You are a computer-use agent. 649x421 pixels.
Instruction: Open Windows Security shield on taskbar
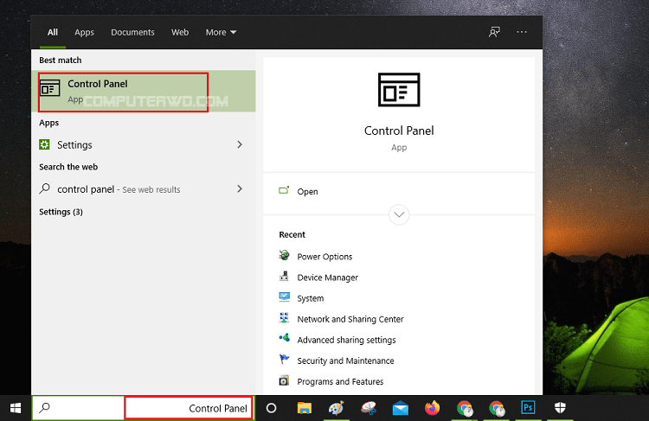point(560,408)
